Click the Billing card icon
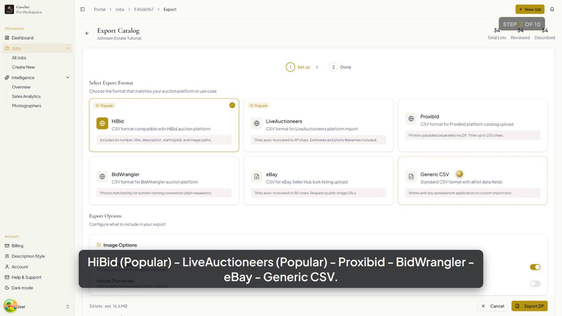Image resolution: width=562 pixels, height=316 pixels. pos(7,246)
